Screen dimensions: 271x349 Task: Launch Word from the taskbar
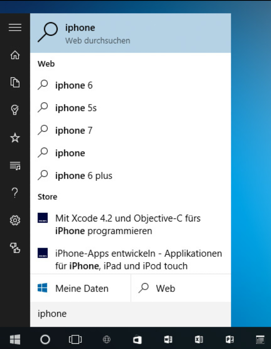(168, 340)
